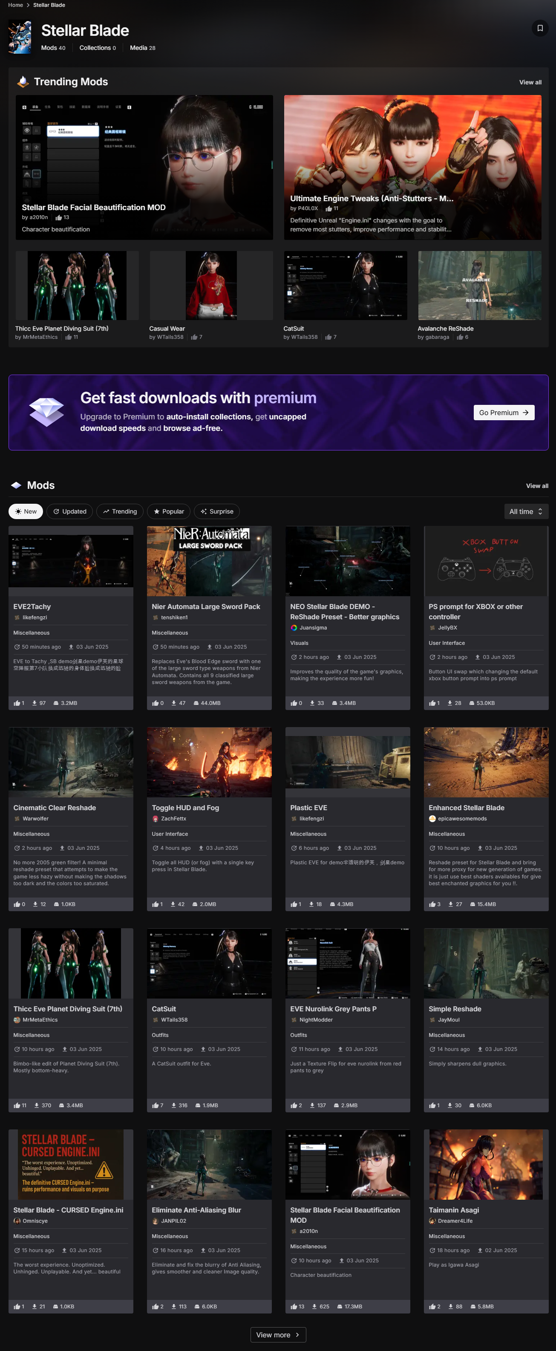Click the avatar of author tenshiken1
The width and height of the screenshot is (556, 1351).
155,617
